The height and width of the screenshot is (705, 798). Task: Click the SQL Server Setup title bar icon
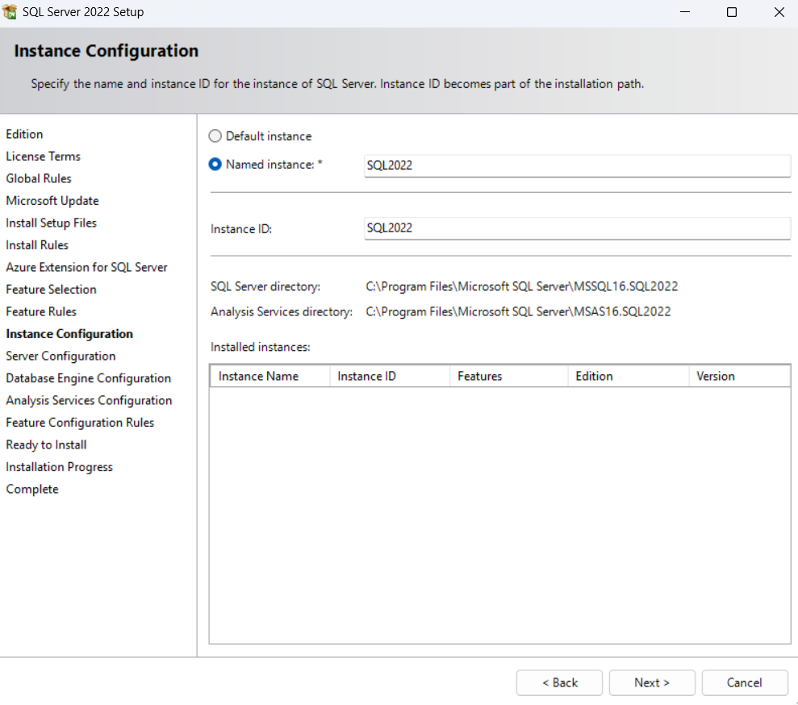(10, 12)
